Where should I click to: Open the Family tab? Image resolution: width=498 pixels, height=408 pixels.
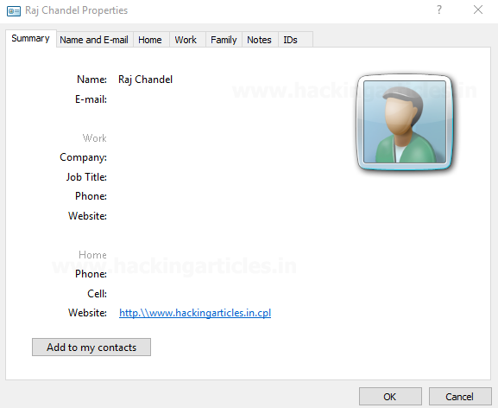click(x=224, y=40)
